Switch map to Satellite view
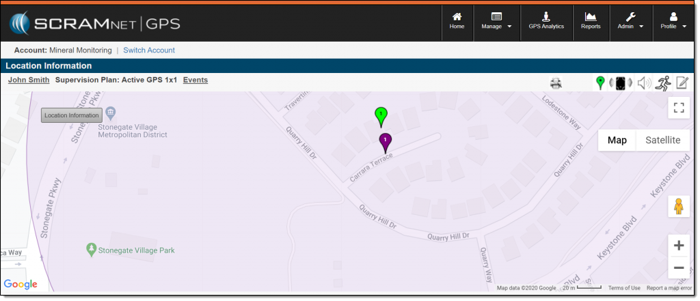This screenshot has width=700, height=301. [663, 140]
